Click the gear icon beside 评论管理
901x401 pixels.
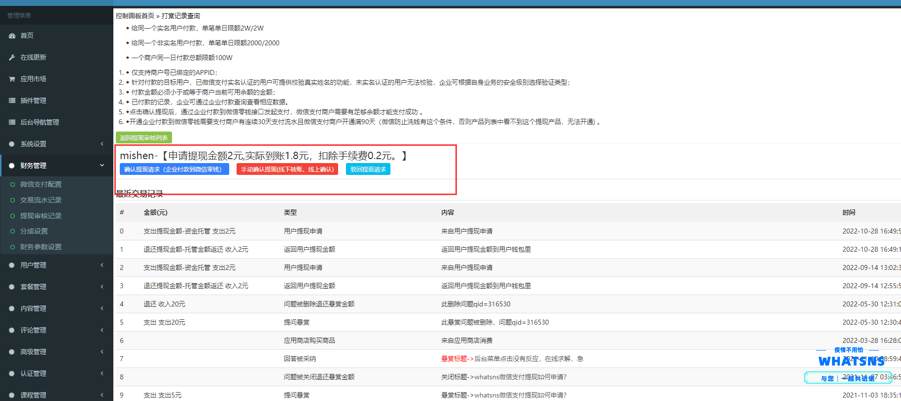12,330
